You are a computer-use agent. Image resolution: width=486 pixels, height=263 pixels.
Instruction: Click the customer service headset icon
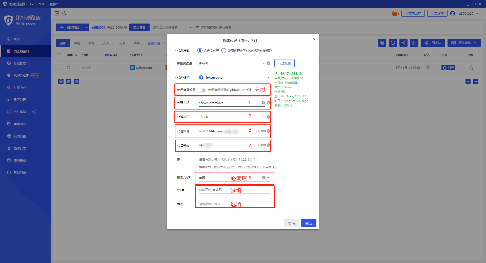pyautogui.click(x=395, y=13)
